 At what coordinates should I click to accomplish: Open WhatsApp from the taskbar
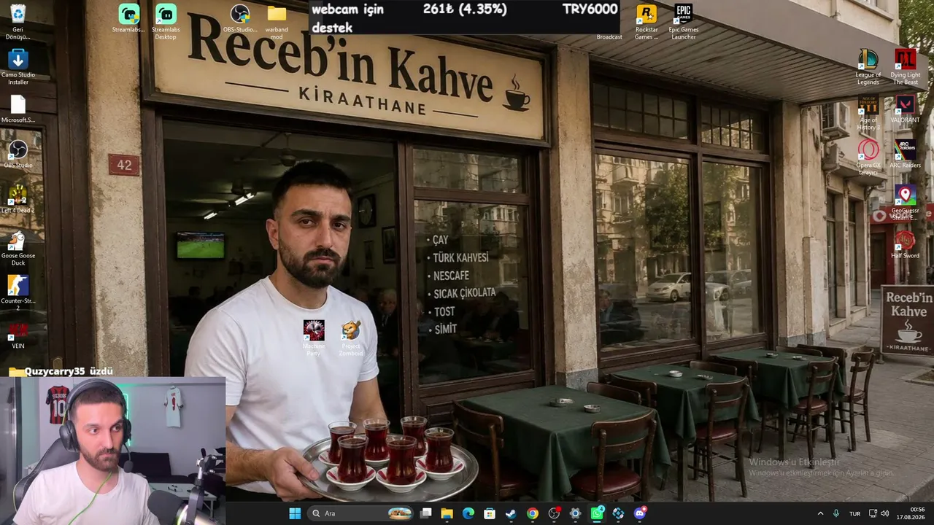597,513
